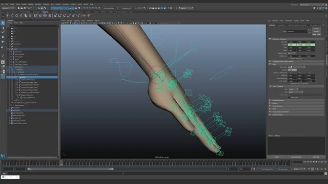The width and height of the screenshot is (328, 184).
Task: Click play forwards in playback controls
Action: tap(316, 162)
